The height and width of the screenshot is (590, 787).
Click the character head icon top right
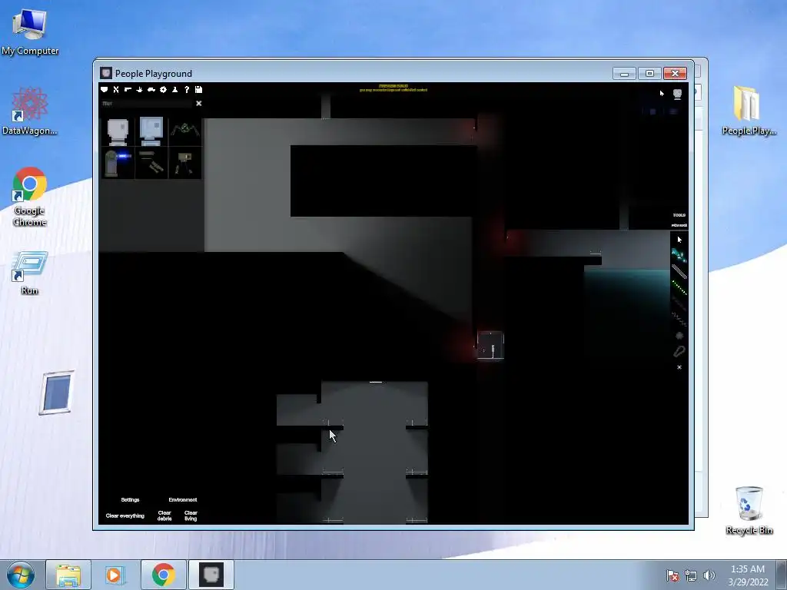pos(678,94)
